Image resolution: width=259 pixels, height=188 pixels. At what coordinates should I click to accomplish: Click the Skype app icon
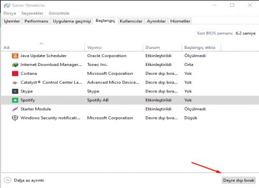point(15,91)
